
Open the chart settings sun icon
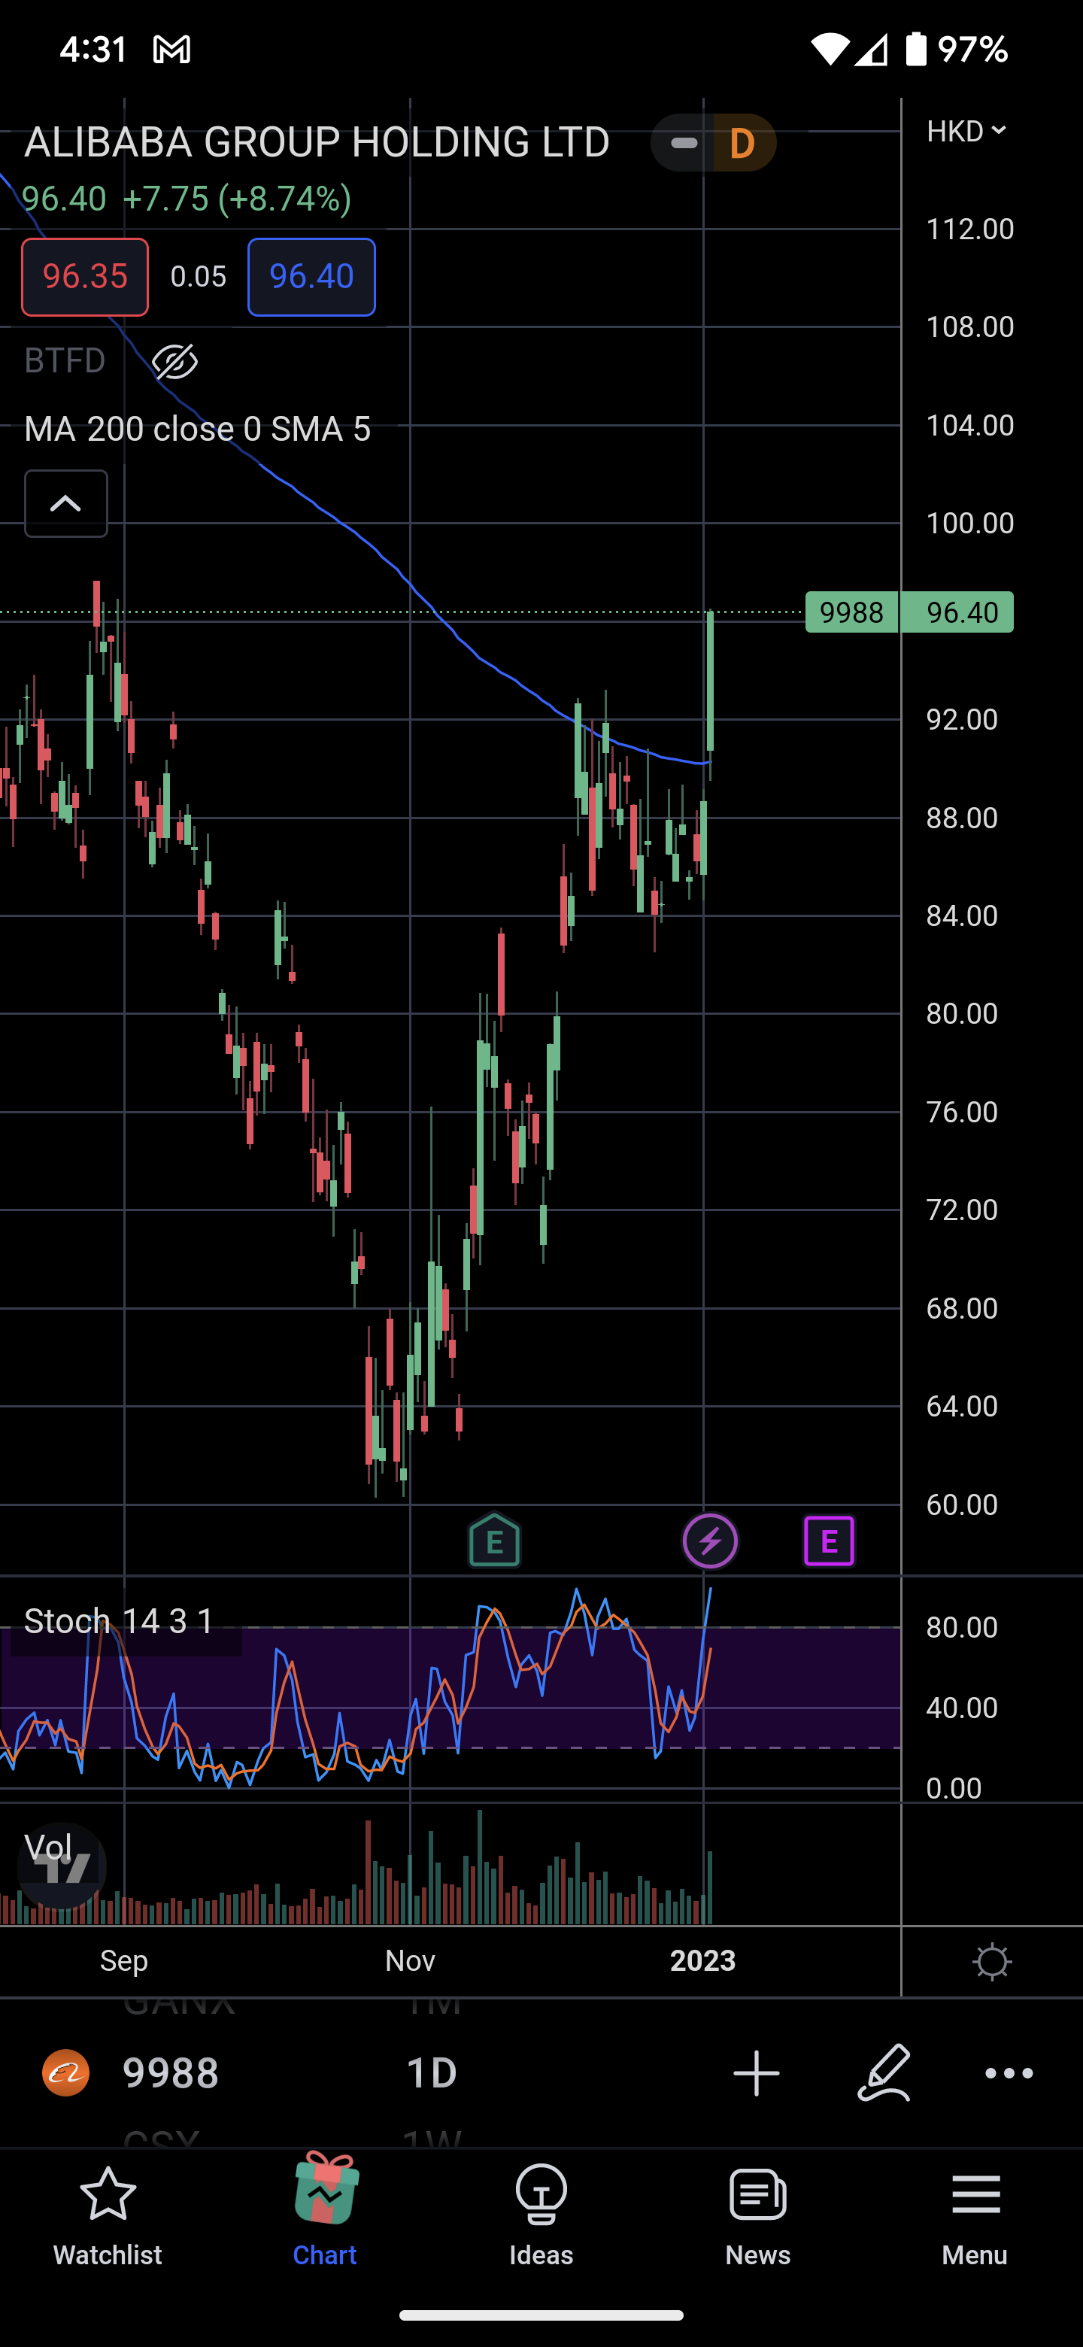click(x=992, y=1962)
